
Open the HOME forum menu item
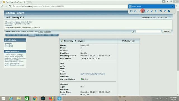[9, 35]
